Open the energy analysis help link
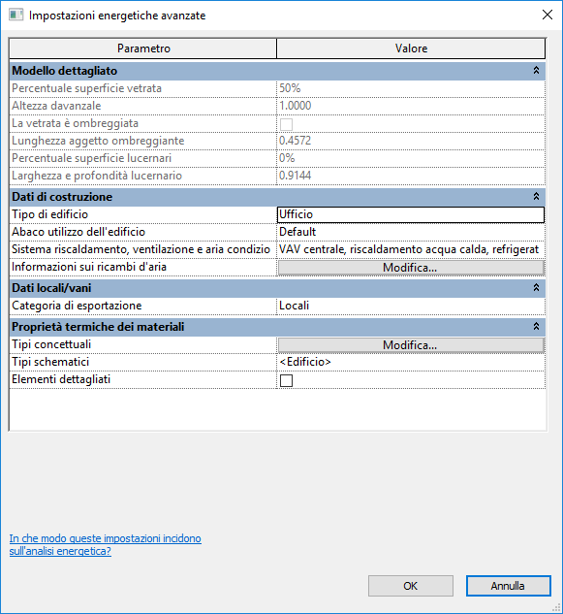The height and width of the screenshot is (614, 563). (106, 545)
